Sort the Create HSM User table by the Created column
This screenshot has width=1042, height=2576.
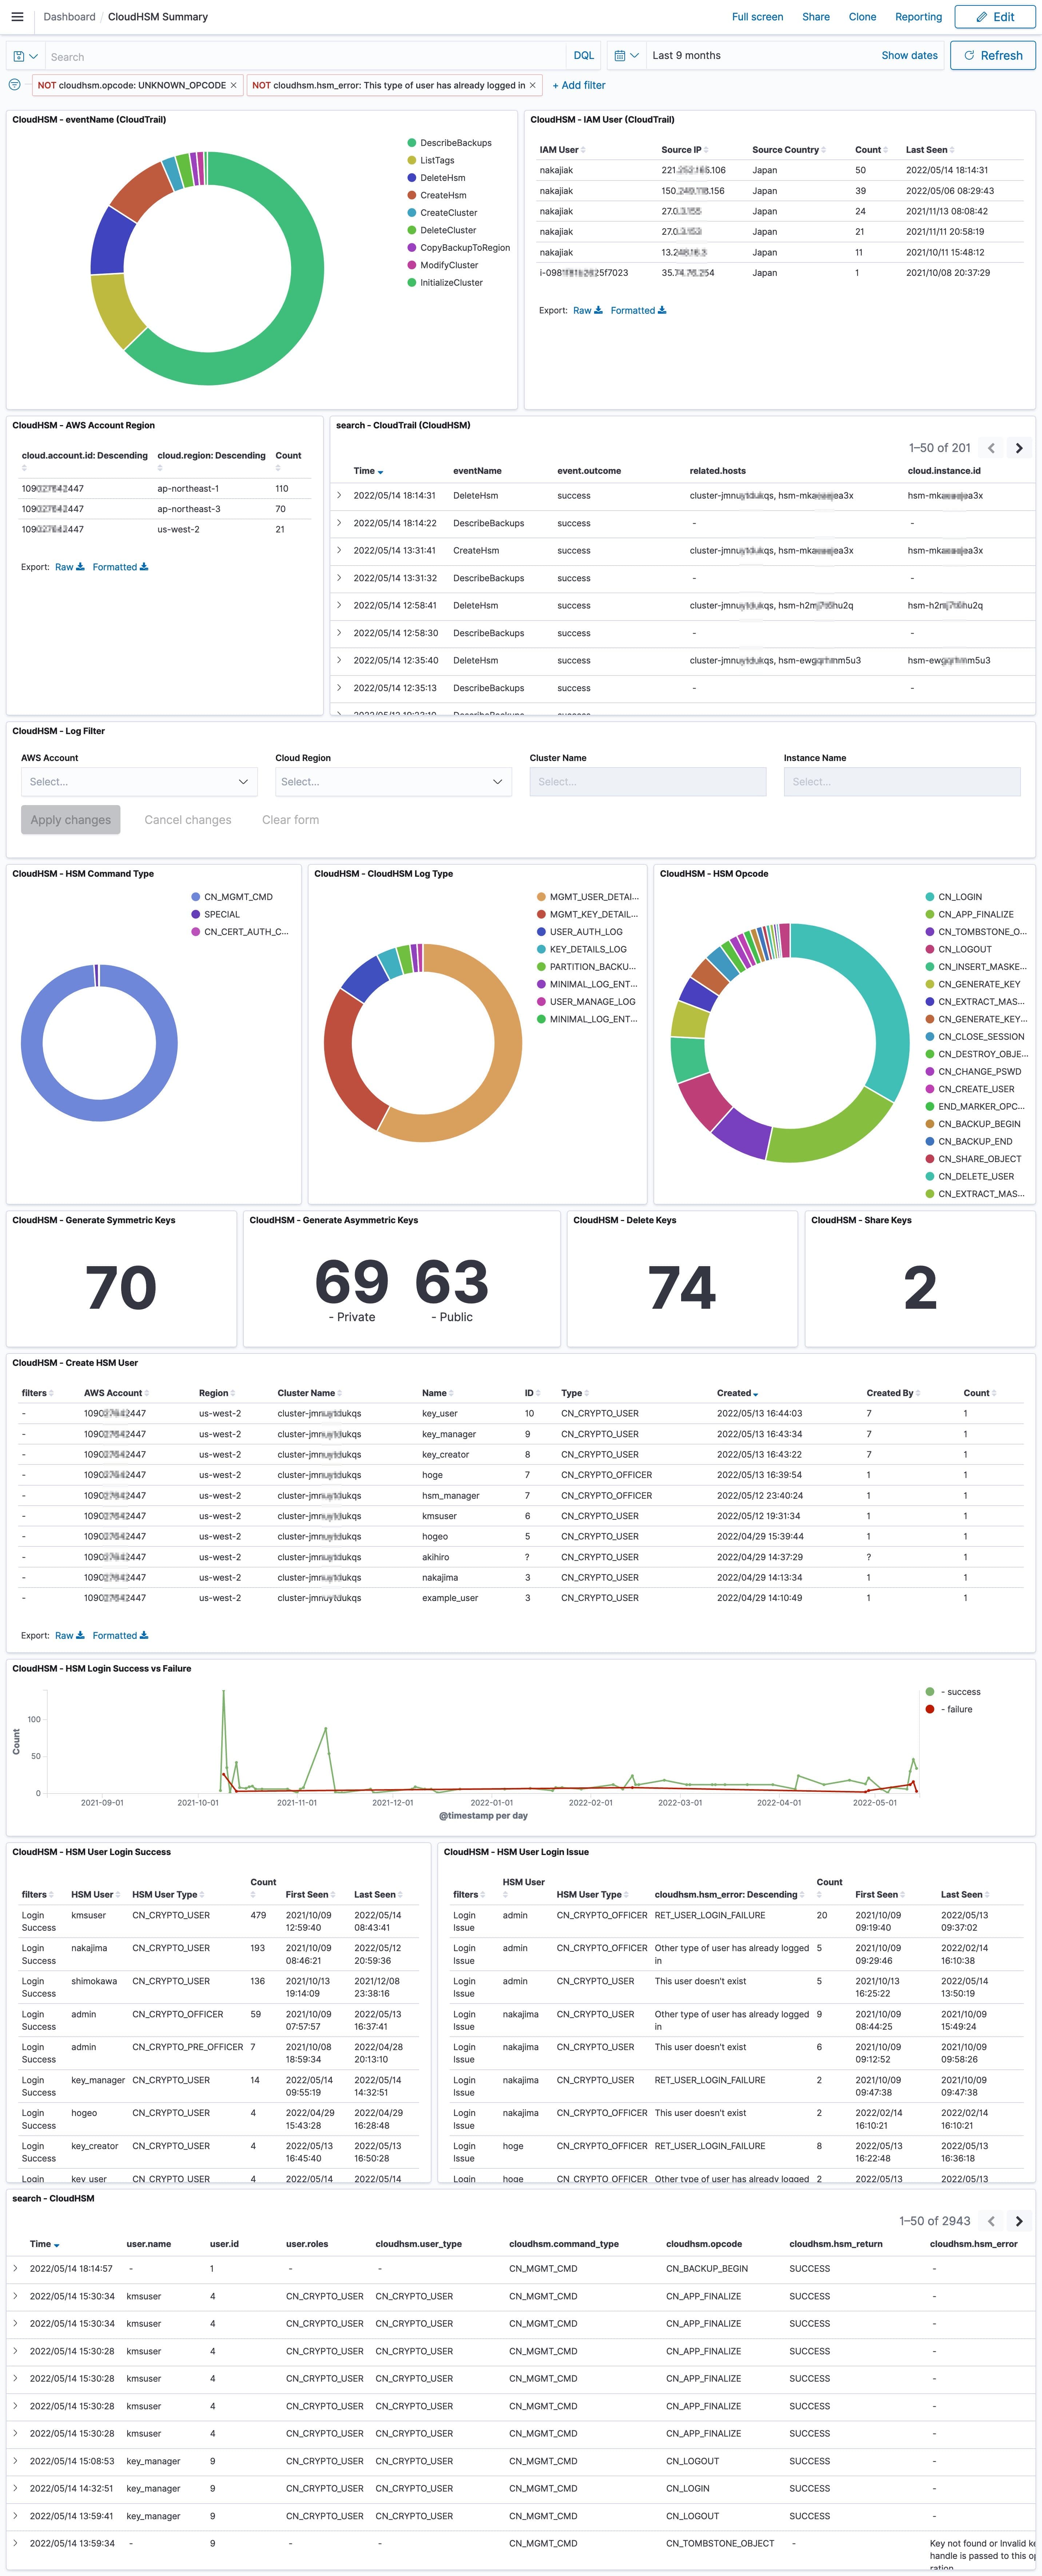pos(737,1393)
